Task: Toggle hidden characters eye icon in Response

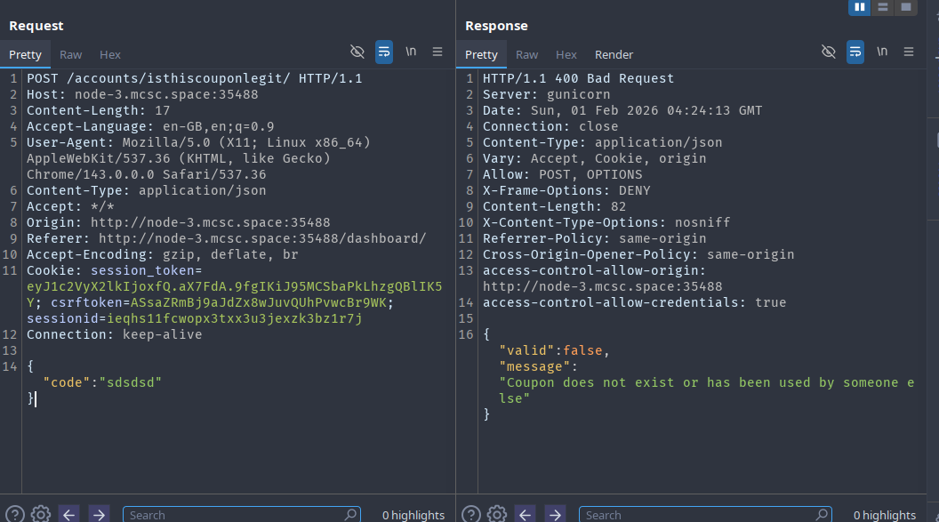Action: pyautogui.click(x=828, y=52)
